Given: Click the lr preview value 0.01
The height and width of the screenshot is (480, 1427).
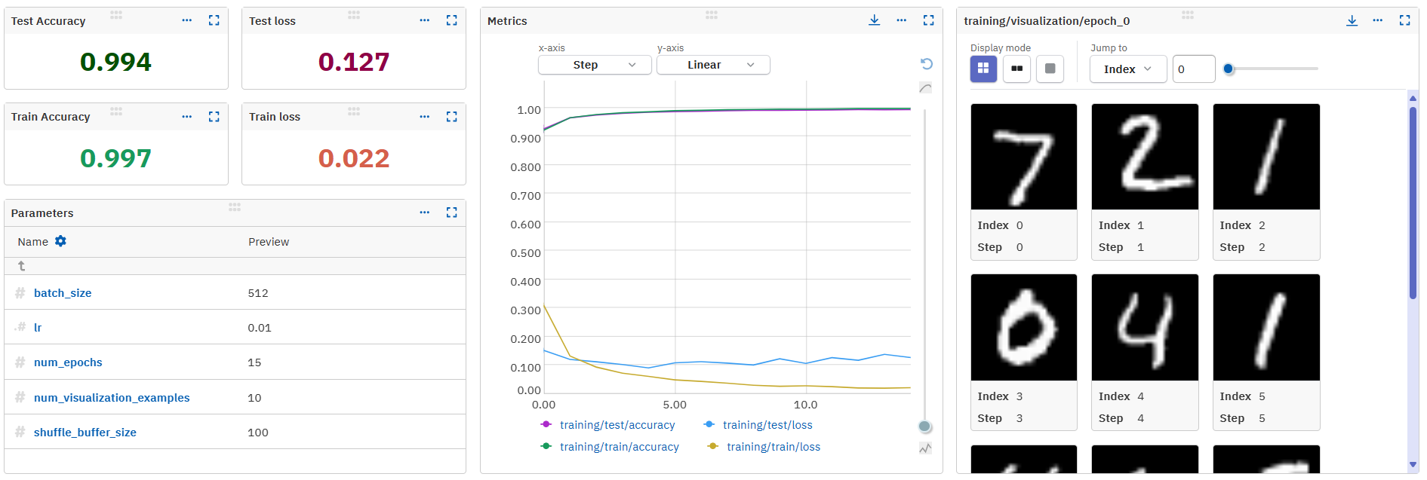Looking at the screenshot, I should click(x=260, y=328).
